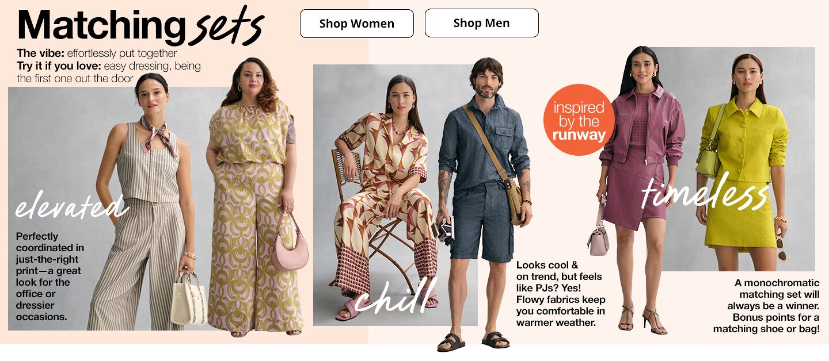
Task: Click the chill script label
Action: point(396,297)
